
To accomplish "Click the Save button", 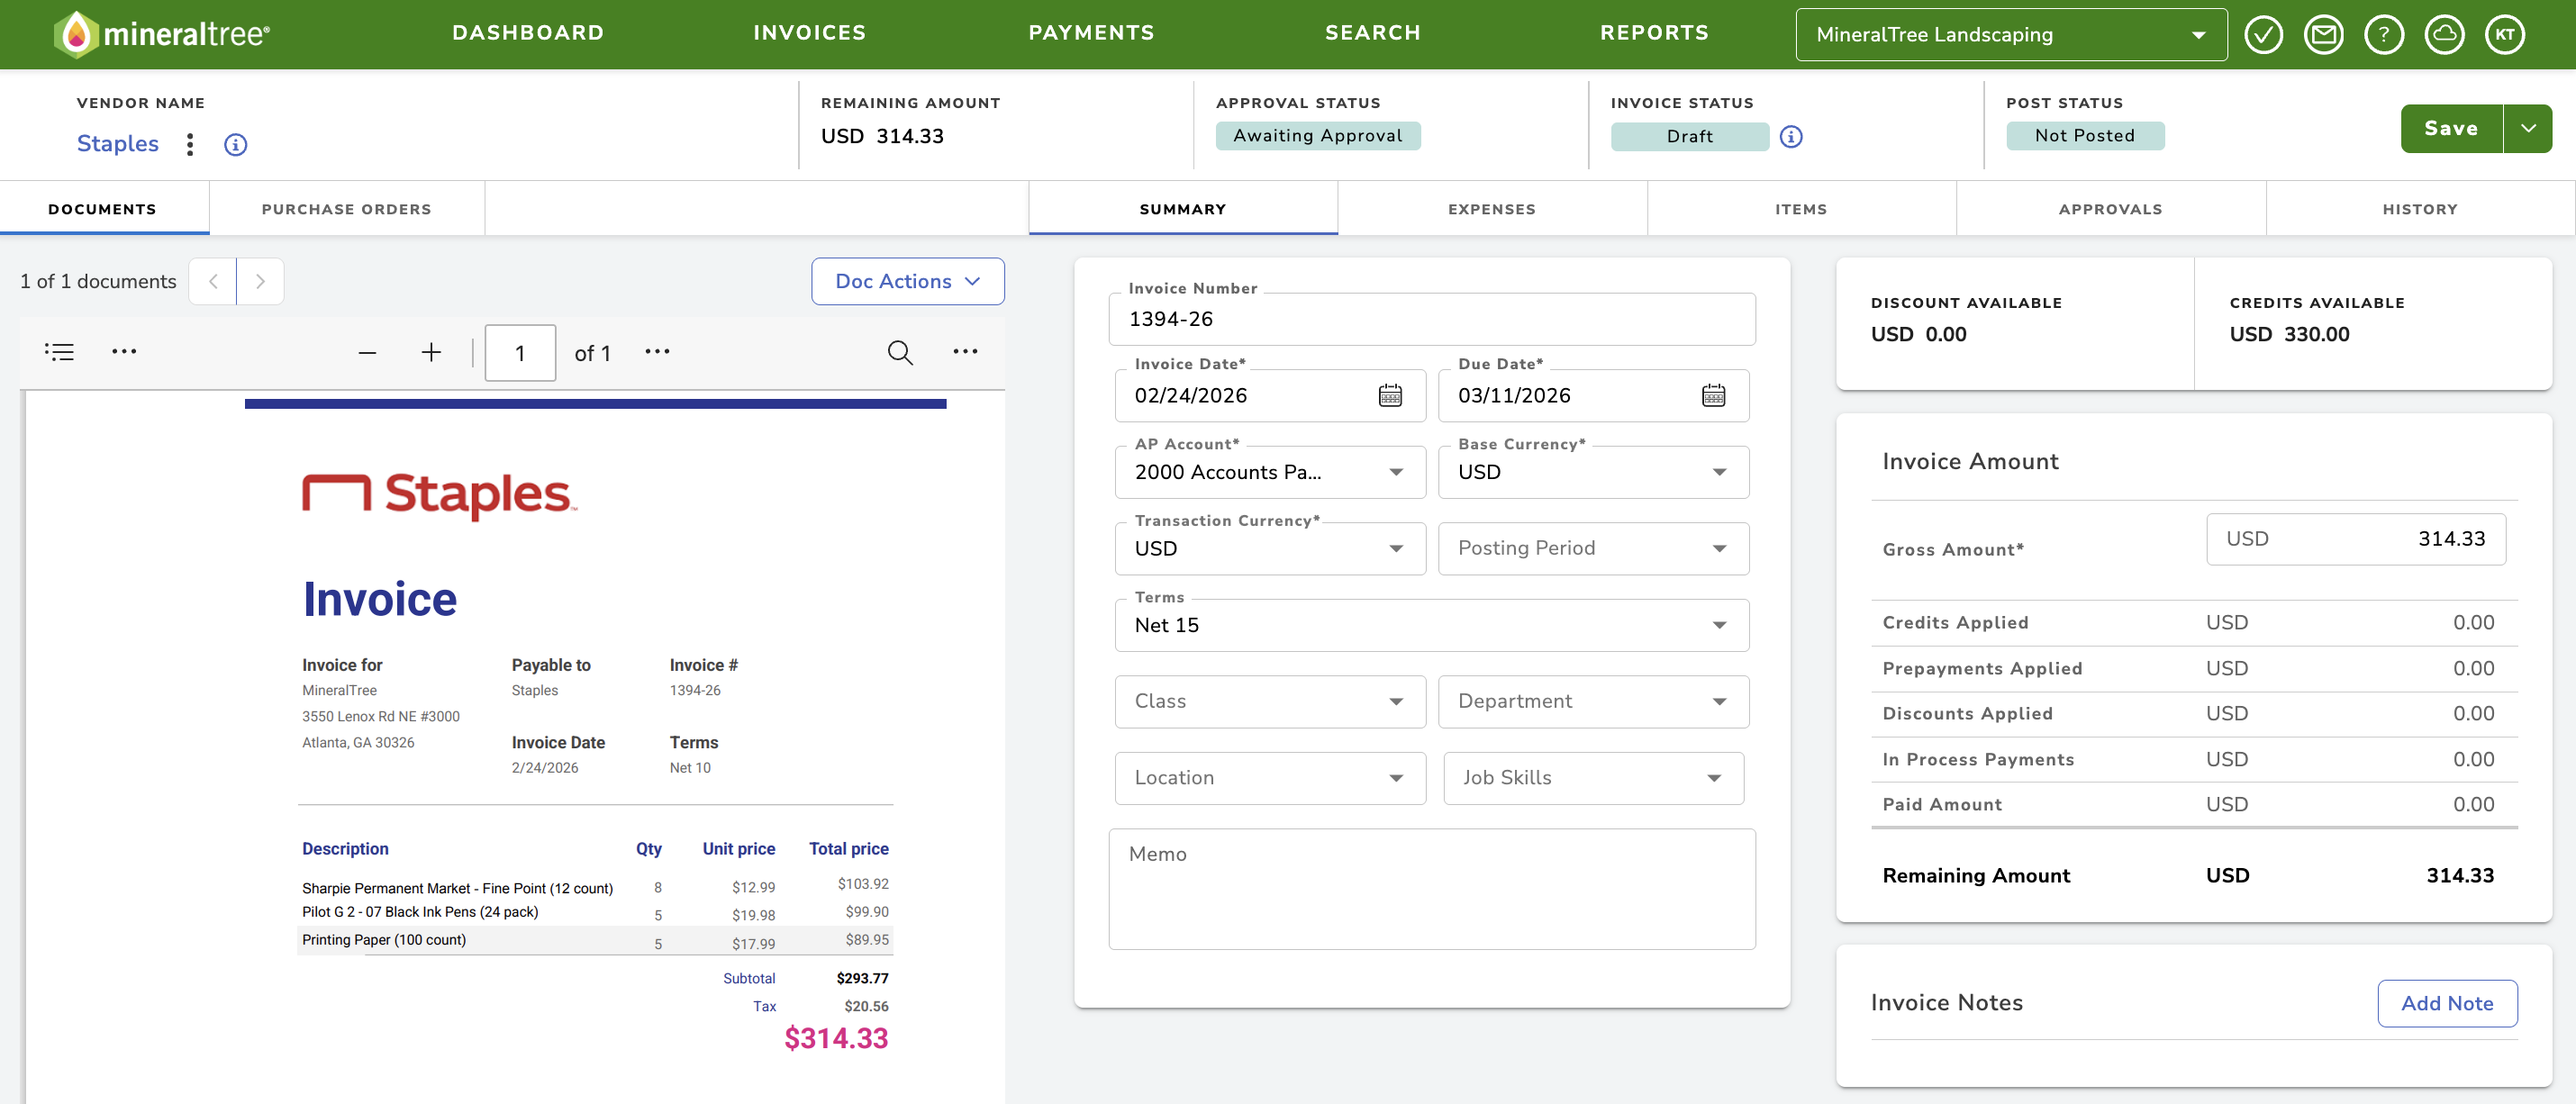I will point(2451,129).
